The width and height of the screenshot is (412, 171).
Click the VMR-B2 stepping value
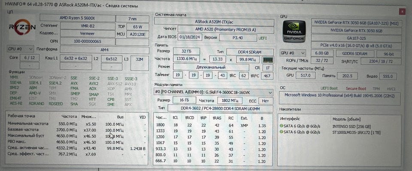coord(88,26)
